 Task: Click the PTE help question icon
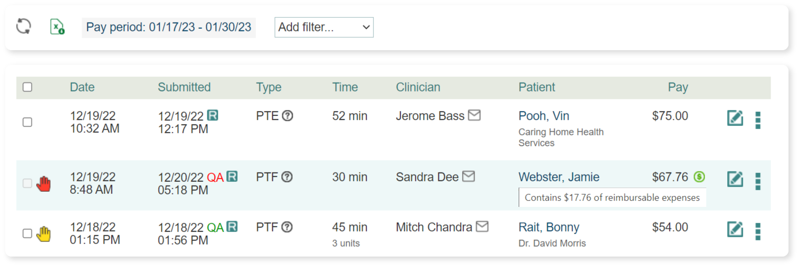click(x=287, y=116)
